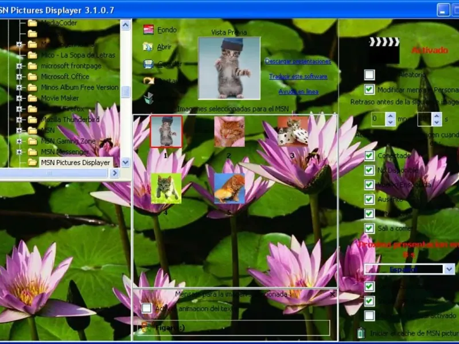Screen dimensions: 459x344
Task: Expand the Minos Album Free Version node
Action: 20,88
